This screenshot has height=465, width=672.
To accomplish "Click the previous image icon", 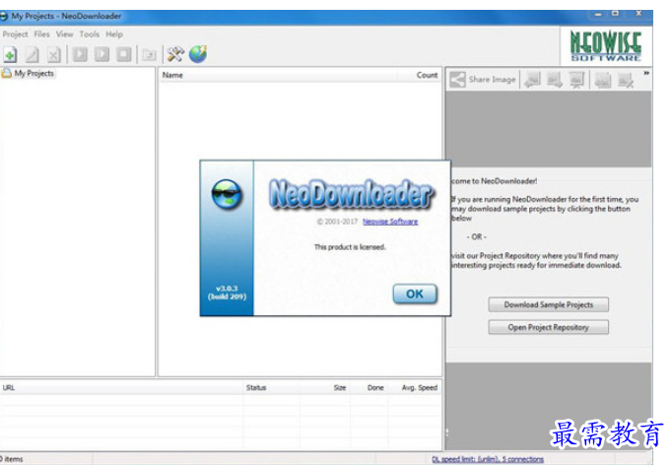I will 532,80.
